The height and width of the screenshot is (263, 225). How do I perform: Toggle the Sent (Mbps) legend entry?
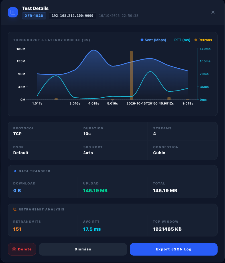point(153,40)
